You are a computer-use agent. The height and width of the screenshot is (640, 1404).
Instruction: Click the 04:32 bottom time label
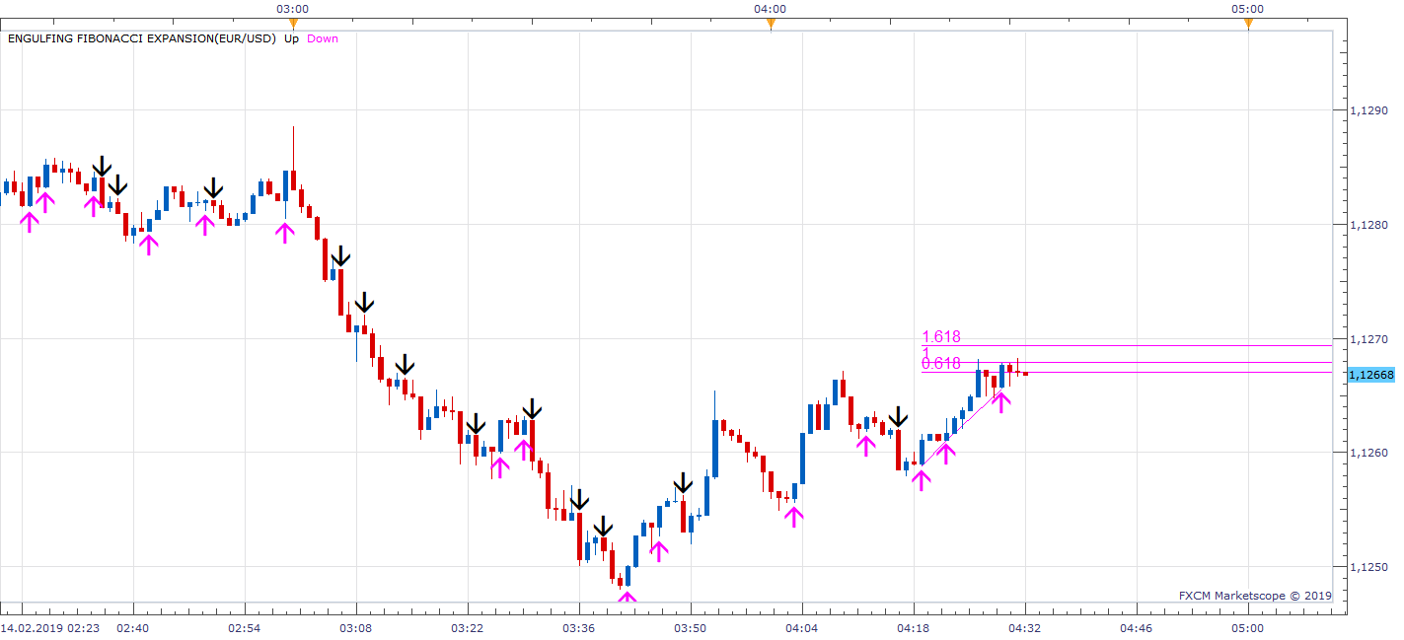click(1025, 627)
